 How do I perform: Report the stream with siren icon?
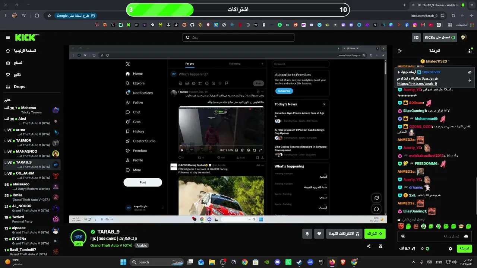coord(380,246)
